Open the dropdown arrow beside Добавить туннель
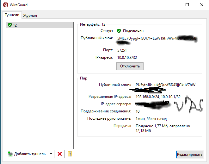Image resolution: width=209 pixels, height=164 pixels. 51,154
